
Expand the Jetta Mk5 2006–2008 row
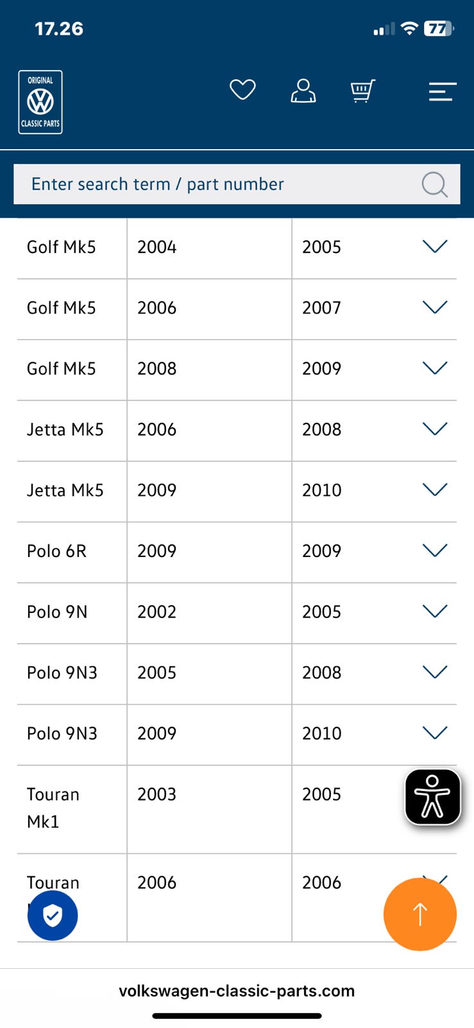click(435, 429)
